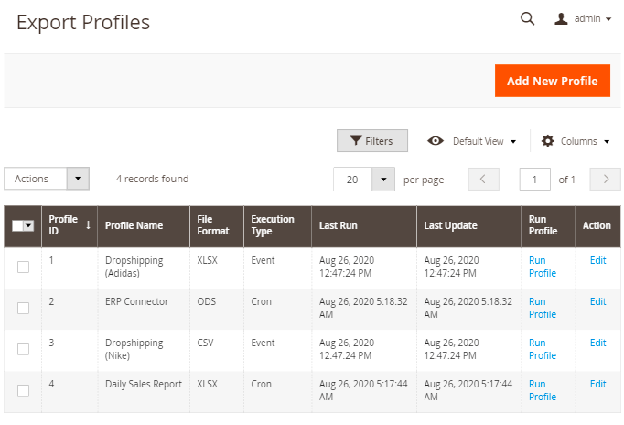The height and width of the screenshot is (425, 624).
Task: Run Profile for Daily Sales Report
Action: tap(542, 390)
